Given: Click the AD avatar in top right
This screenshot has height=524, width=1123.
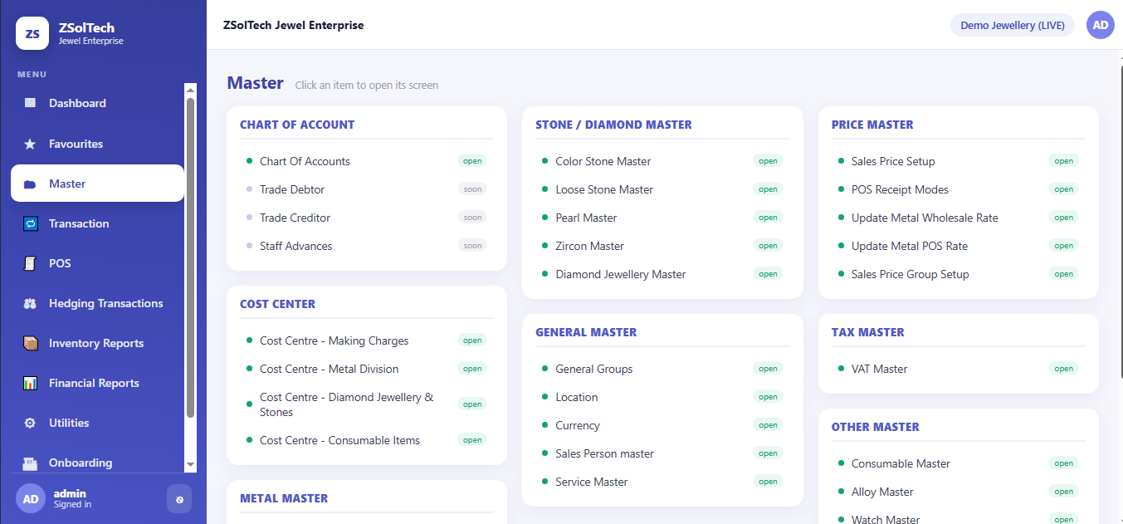Looking at the screenshot, I should (x=1101, y=25).
